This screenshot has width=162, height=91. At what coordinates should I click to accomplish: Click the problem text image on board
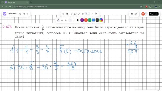coord(74,31)
